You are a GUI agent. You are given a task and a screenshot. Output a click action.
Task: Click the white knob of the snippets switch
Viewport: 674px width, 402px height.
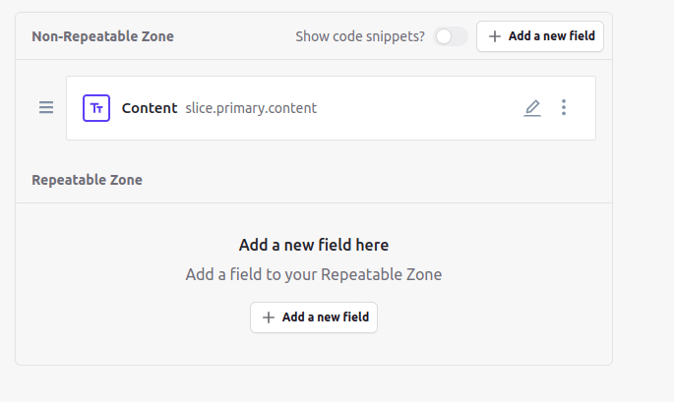point(444,36)
